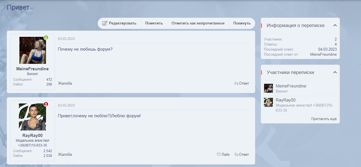361x167 pixels.
Task: Open MeineFreundine's large profile picture
Action: 32,50
